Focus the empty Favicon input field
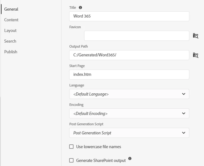The height and width of the screenshot is (166, 204). pos(136,36)
